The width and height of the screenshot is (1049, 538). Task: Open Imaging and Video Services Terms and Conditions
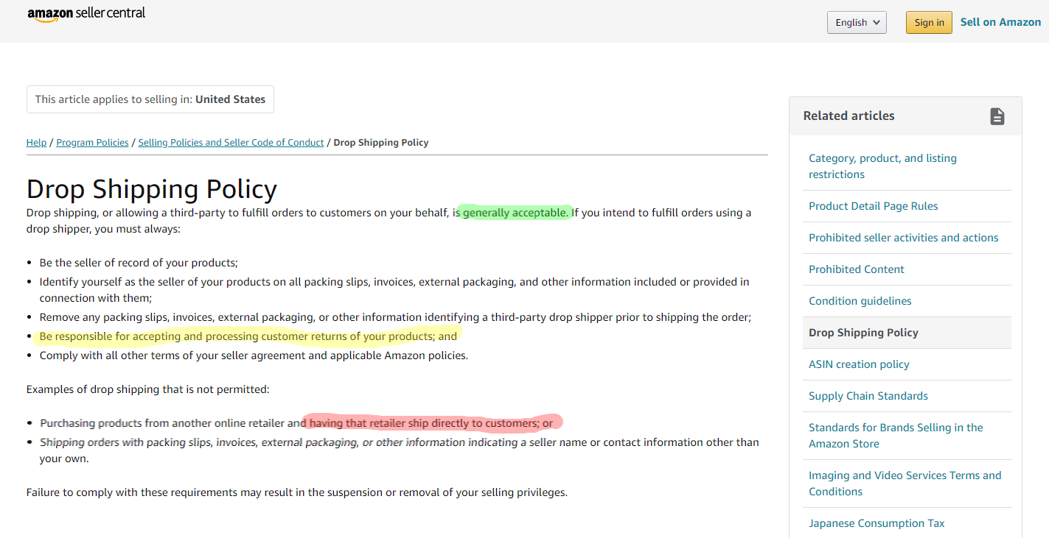905,484
